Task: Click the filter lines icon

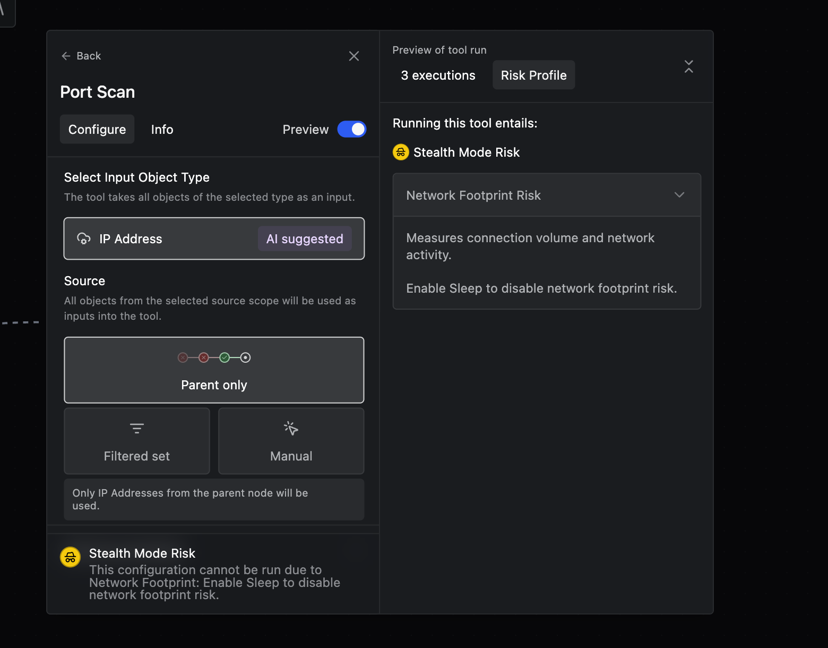Action: point(137,428)
